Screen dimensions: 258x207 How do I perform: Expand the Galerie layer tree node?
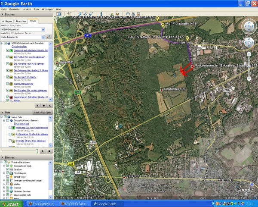[x=3, y=188]
